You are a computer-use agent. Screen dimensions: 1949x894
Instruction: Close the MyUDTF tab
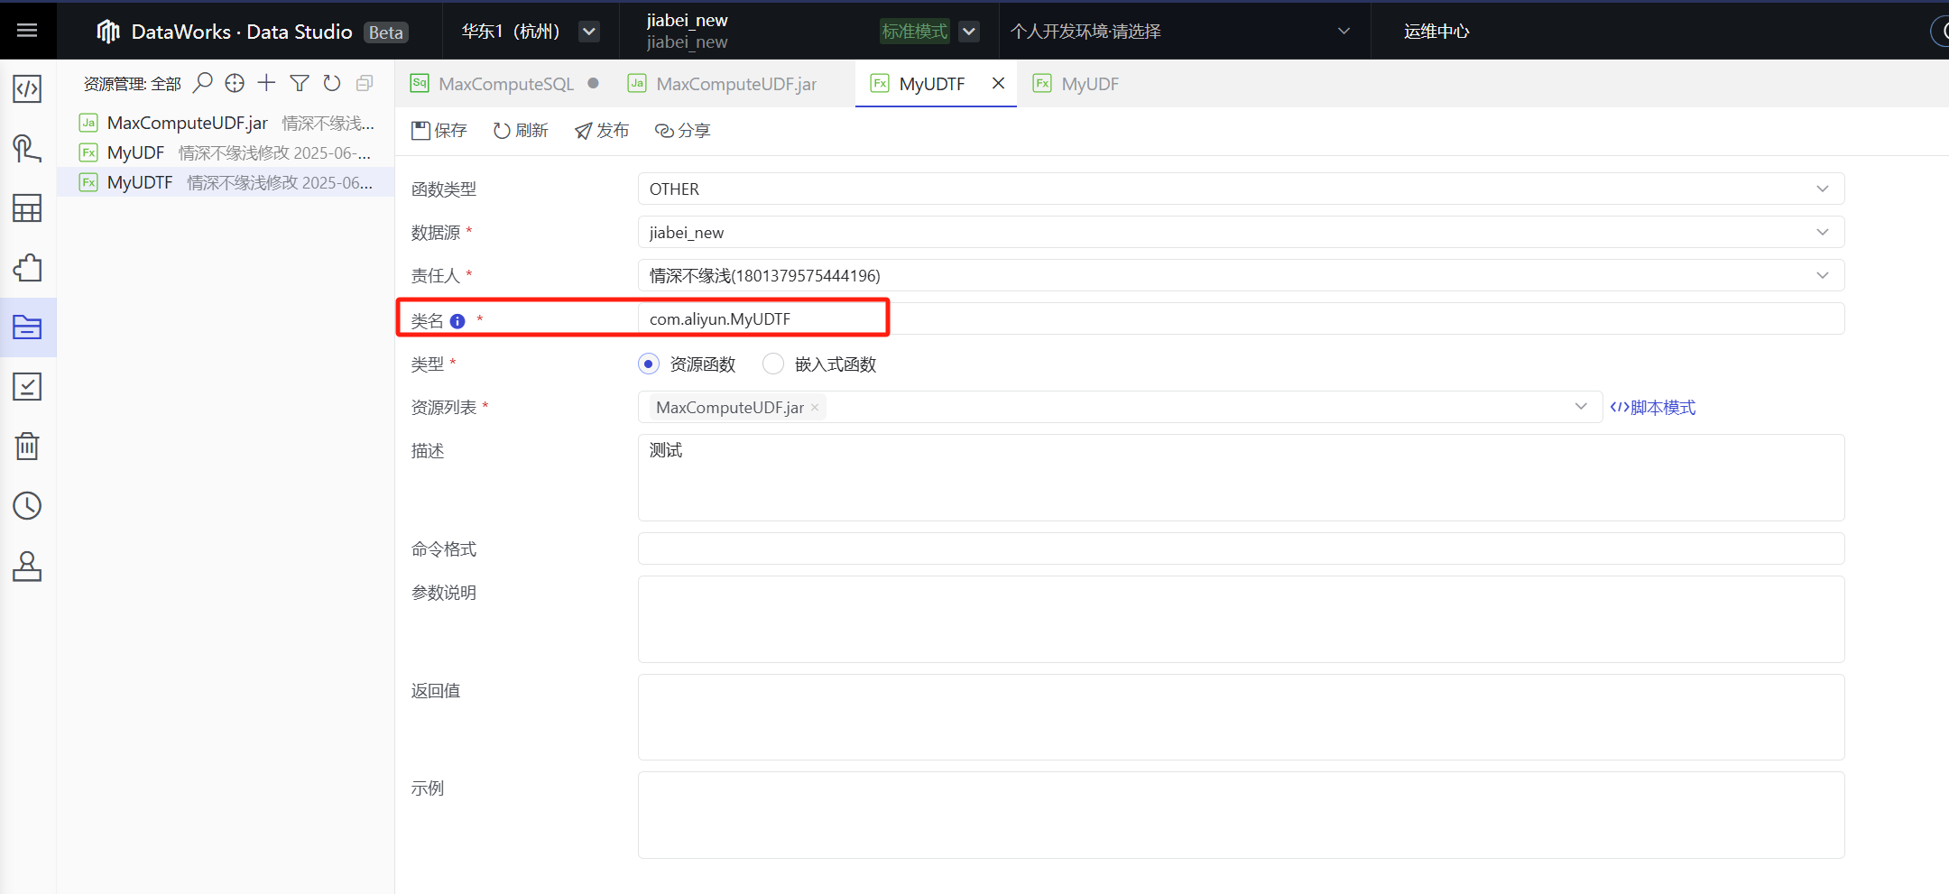[x=998, y=83]
